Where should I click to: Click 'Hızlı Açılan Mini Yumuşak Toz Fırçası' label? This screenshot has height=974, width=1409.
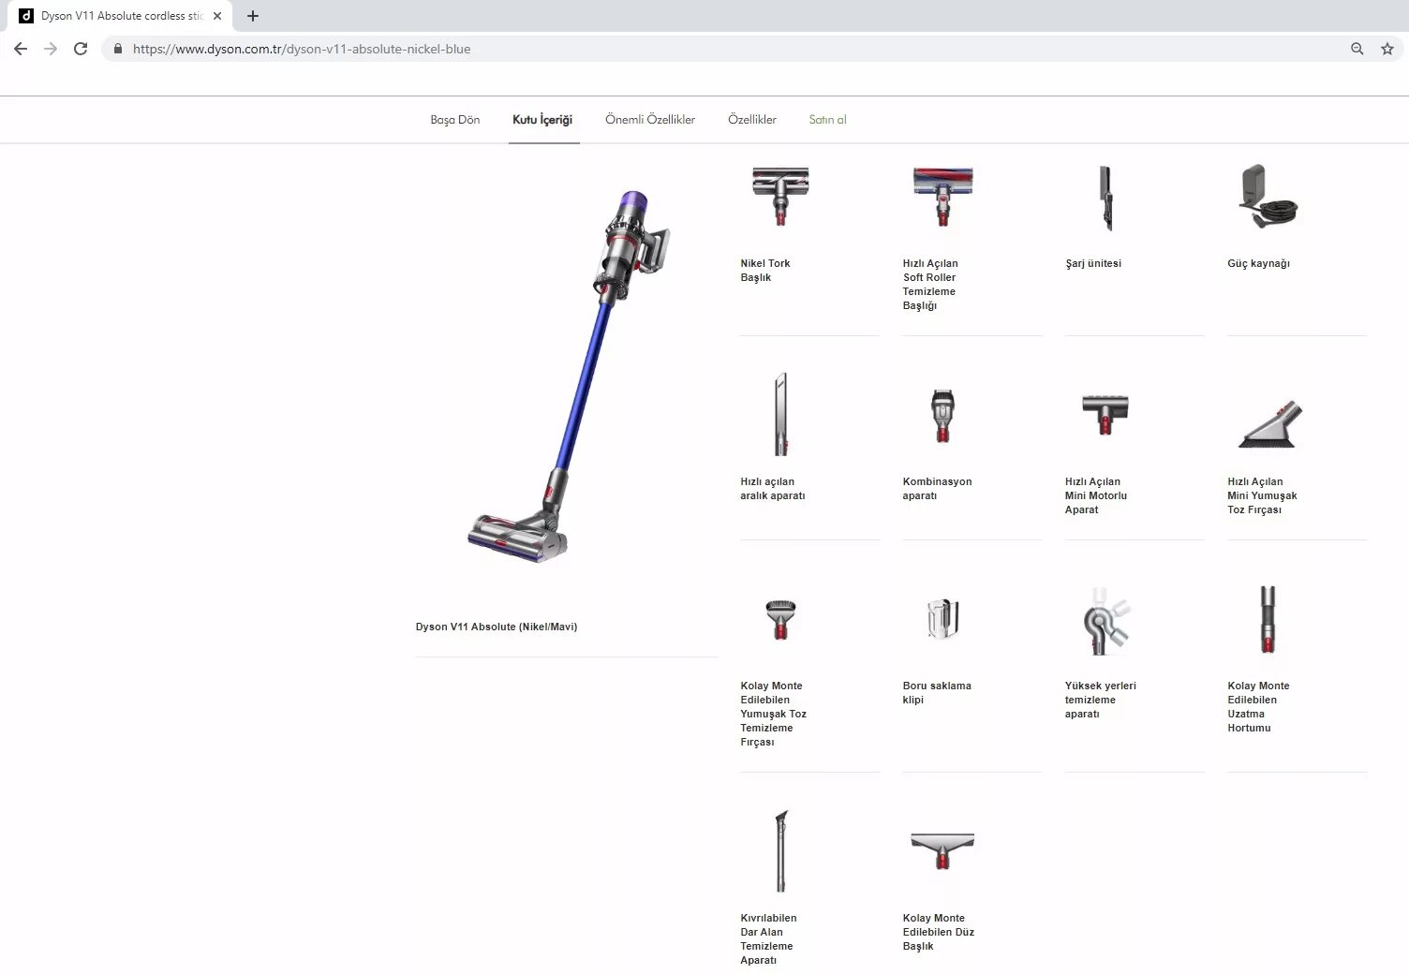click(1262, 495)
